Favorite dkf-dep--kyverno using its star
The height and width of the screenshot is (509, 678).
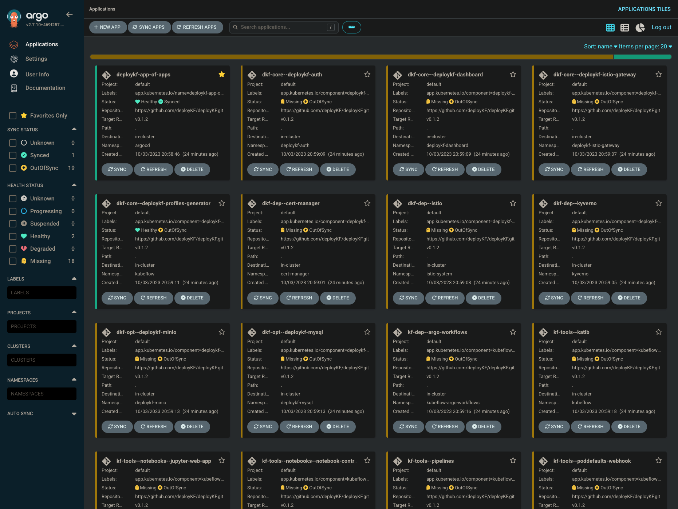pos(659,203)
